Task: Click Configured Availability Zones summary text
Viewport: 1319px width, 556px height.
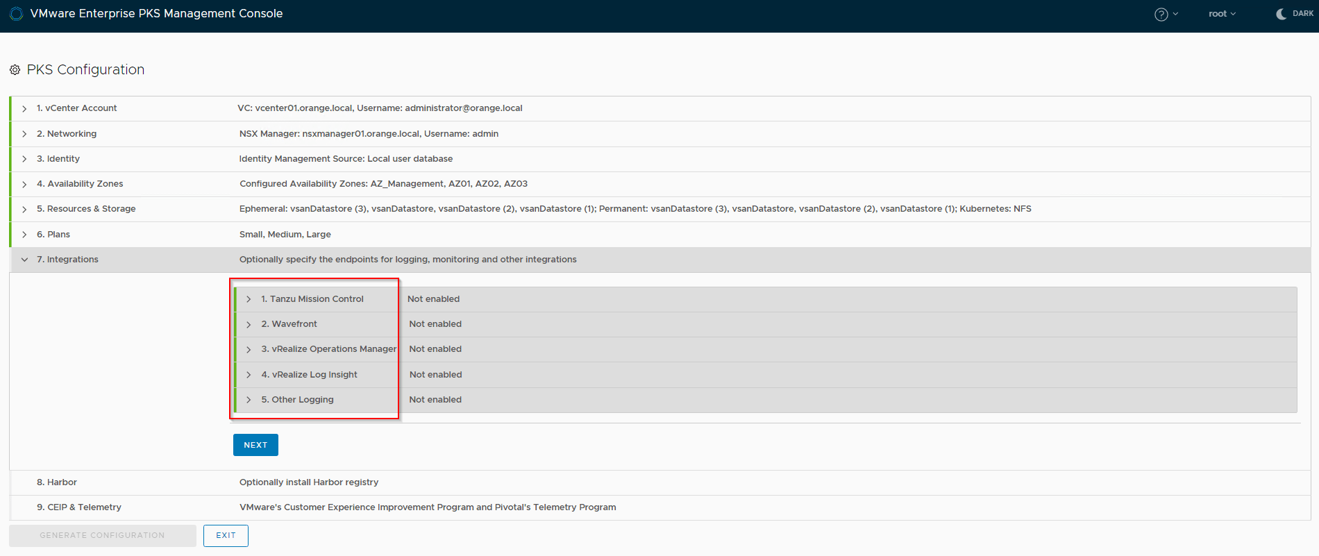Action: [383, 184]
